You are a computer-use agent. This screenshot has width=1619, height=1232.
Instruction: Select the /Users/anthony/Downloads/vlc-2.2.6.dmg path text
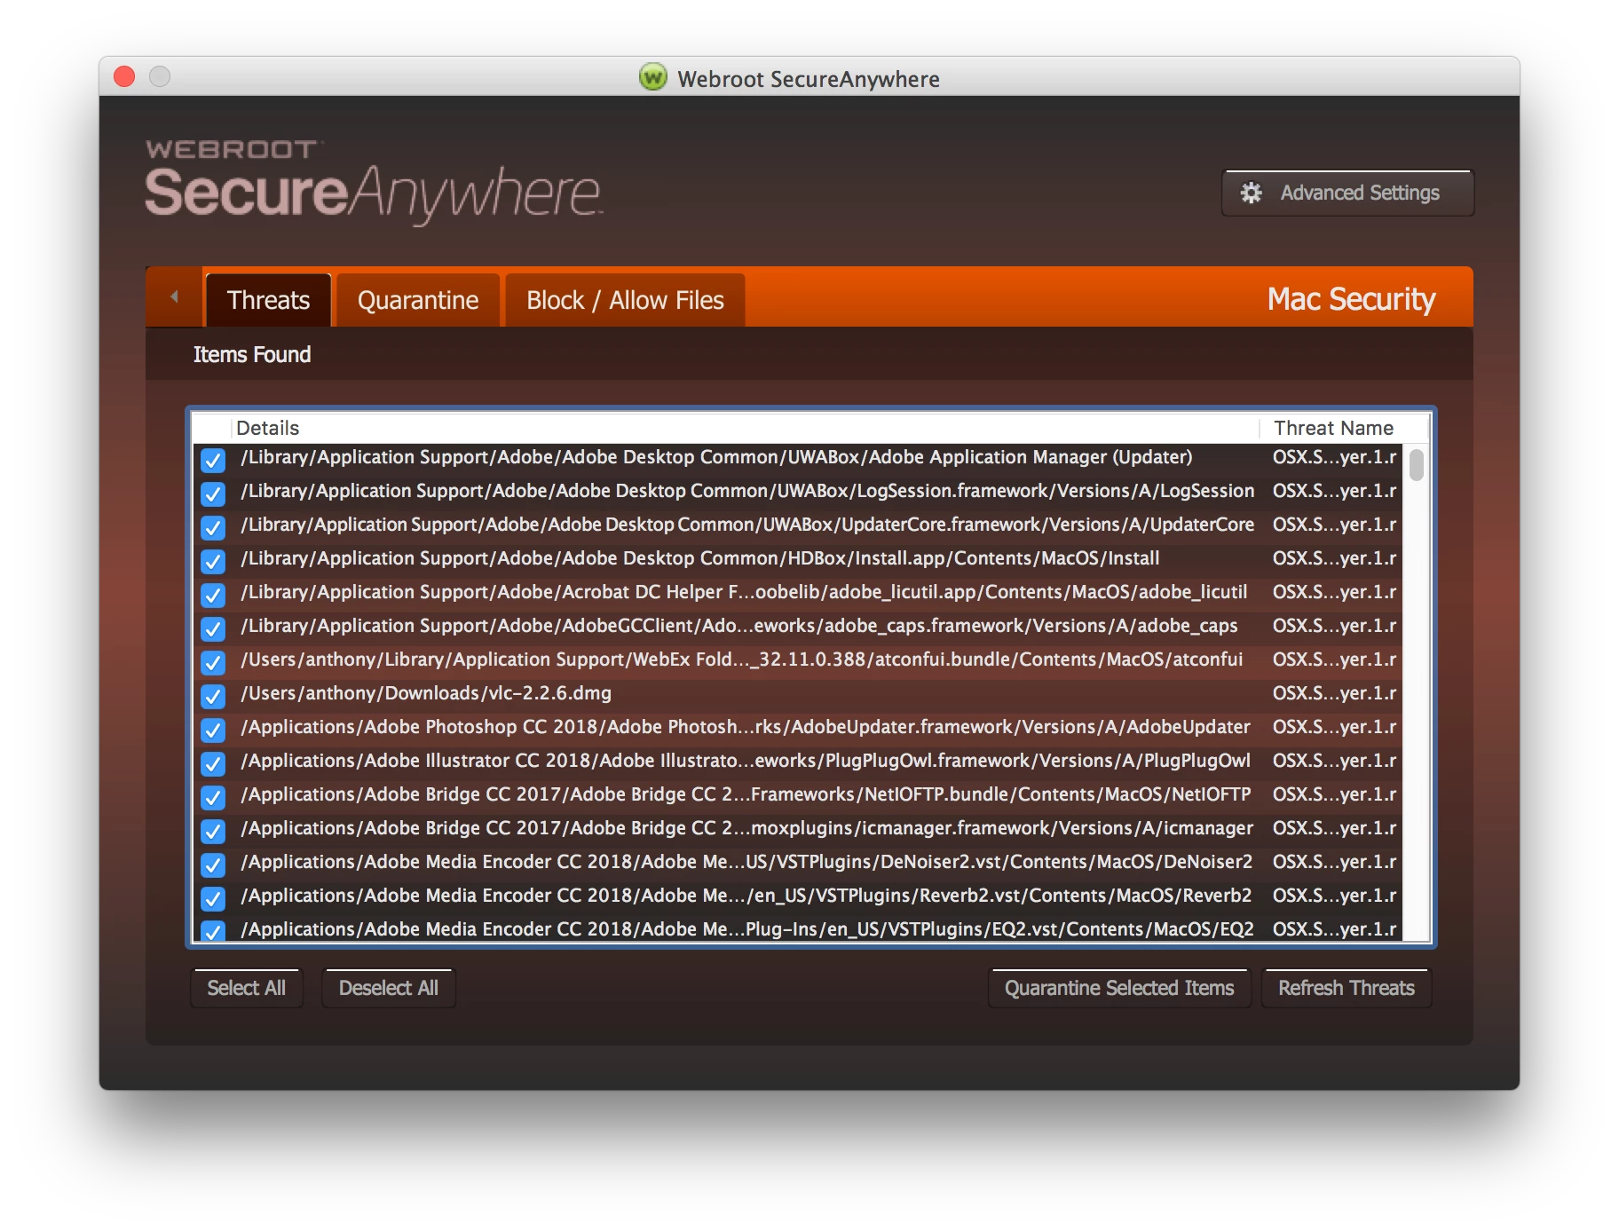click(426, 692)
